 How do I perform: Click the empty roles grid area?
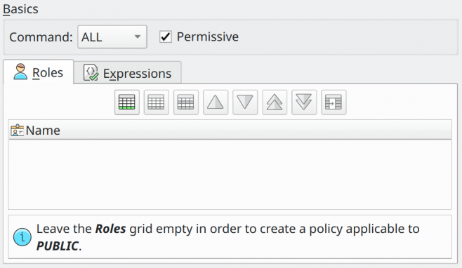click(230, 174)
